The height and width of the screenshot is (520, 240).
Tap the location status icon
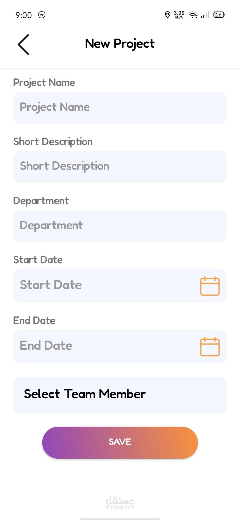(168, 15)
